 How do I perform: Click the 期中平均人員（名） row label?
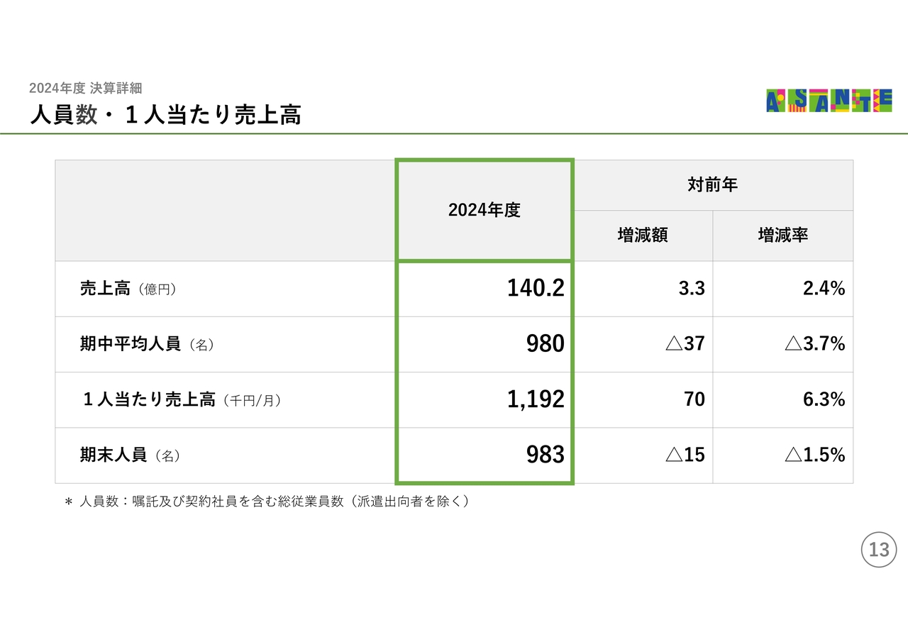coord(147,344)
